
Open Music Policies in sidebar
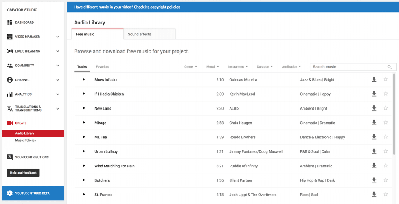pos(25,140)
